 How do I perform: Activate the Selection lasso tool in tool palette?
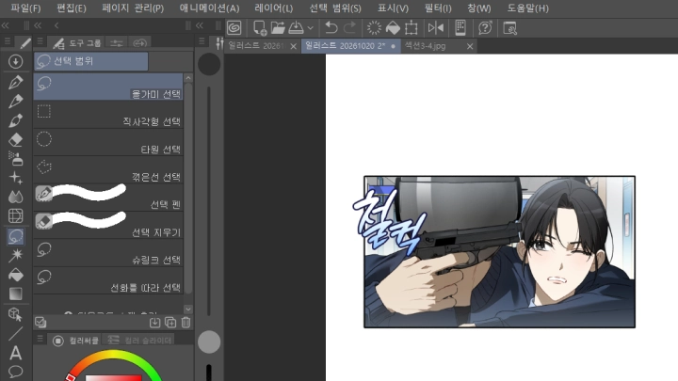point(16,236)
